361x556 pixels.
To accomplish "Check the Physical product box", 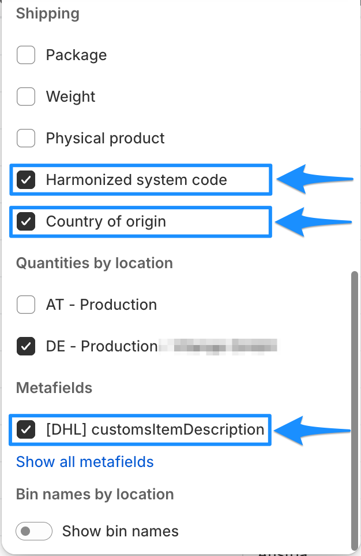I will point(26,139).
